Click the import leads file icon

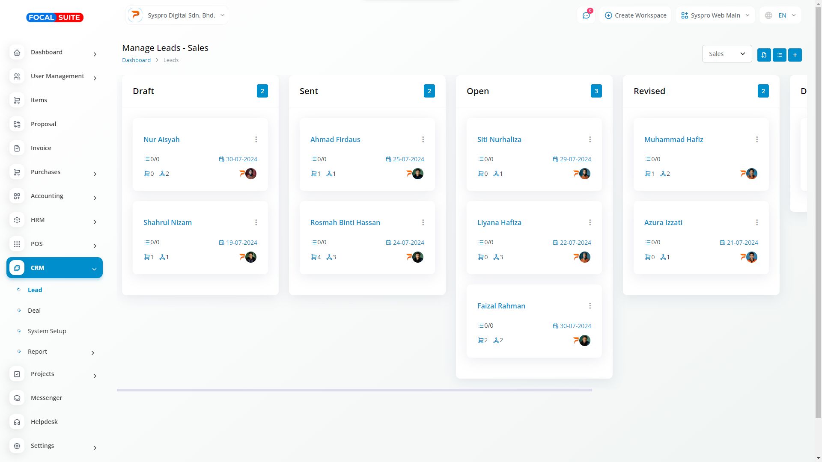pyautogui.click(x=764, y=55)
